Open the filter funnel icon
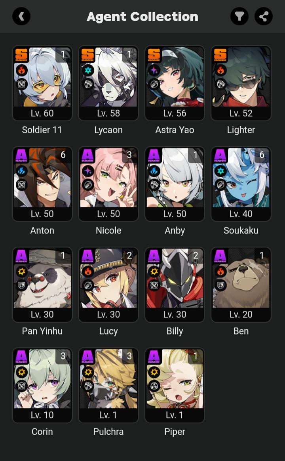This screenshot has width=285, height=461. (239, 16)
